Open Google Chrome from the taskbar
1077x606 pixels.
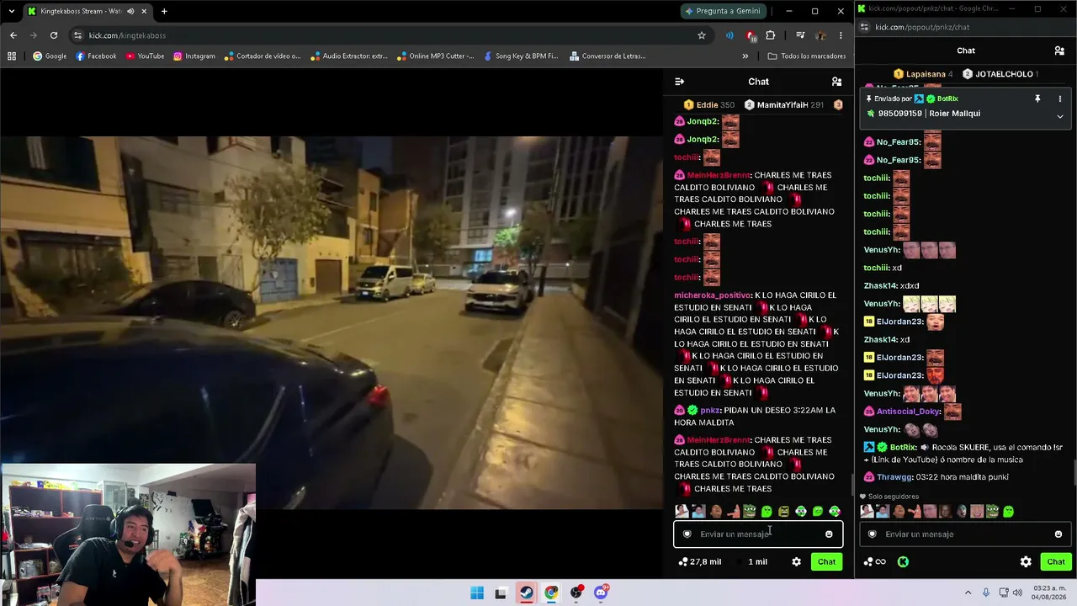click(x=551, y=593)
